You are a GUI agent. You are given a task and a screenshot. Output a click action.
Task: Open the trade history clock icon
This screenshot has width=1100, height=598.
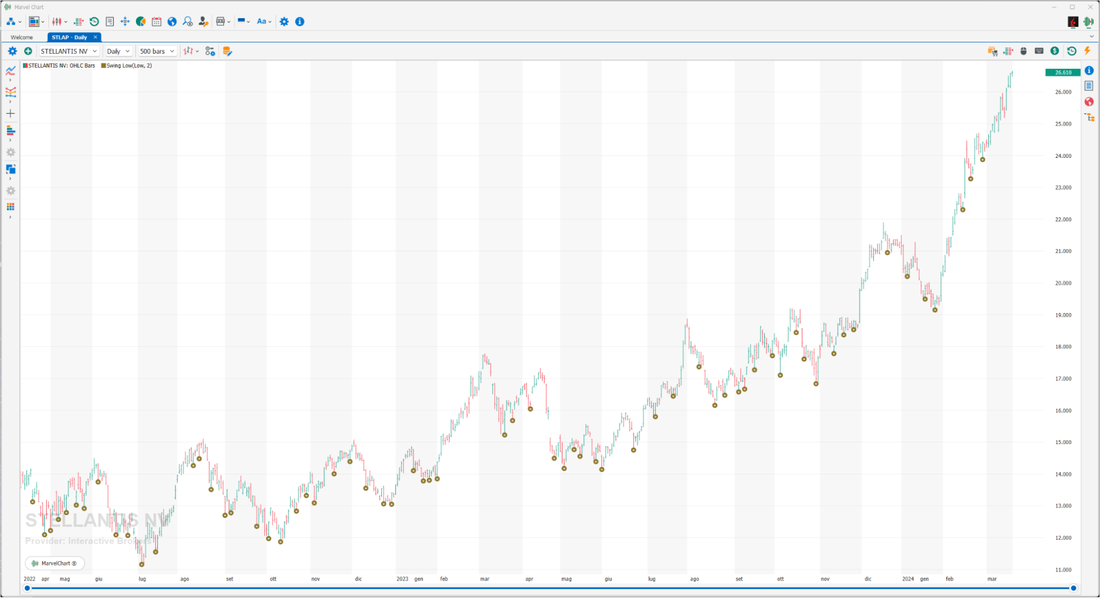94,21
